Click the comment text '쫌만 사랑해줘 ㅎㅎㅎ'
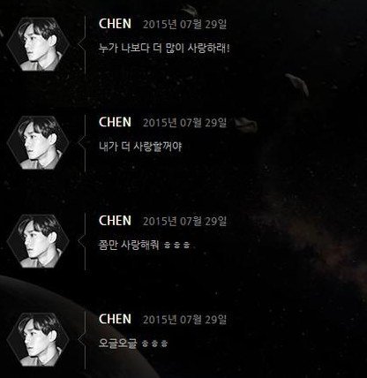 coord(145,245)
